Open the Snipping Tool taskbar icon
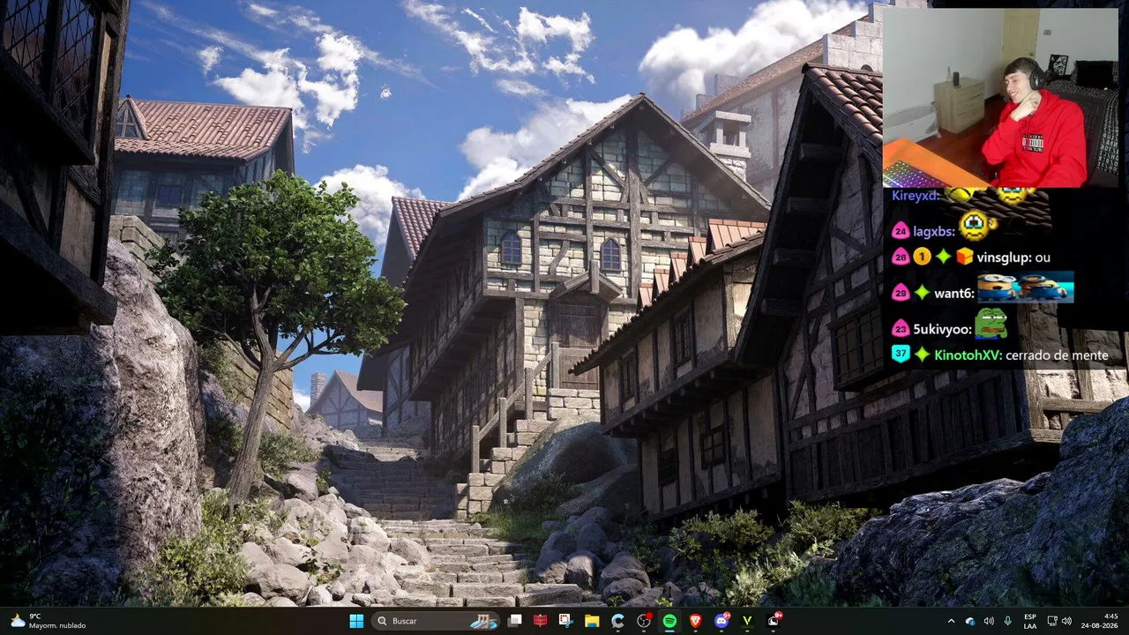Image resolution: width=1129 pixels, height=635 pixels. click(x=565, y=621)
